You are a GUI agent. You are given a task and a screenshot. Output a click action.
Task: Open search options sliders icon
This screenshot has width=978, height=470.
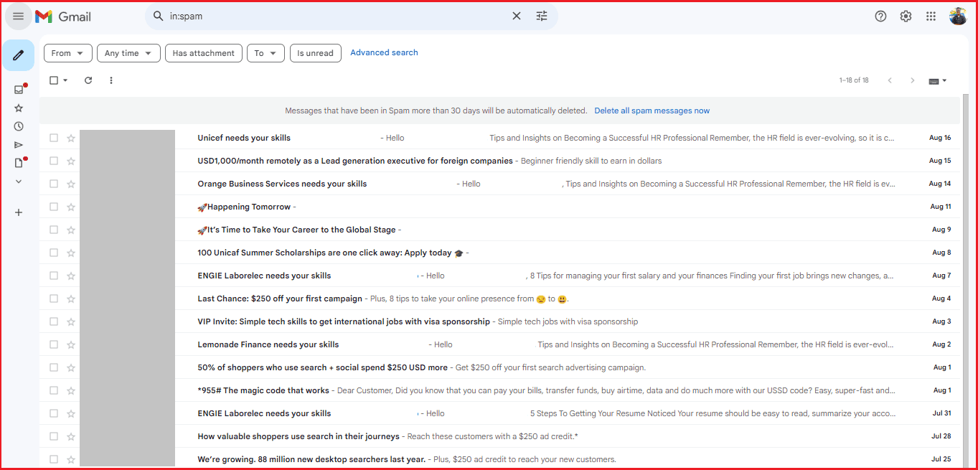(542, 15)
